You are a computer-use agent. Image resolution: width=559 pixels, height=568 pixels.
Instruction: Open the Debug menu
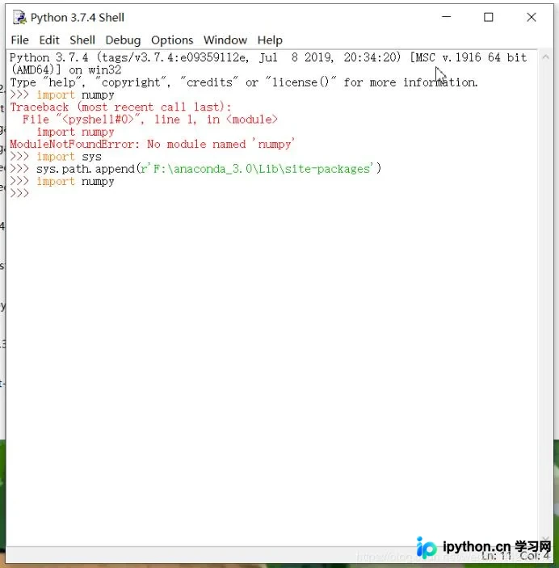(x=123, y=40)
